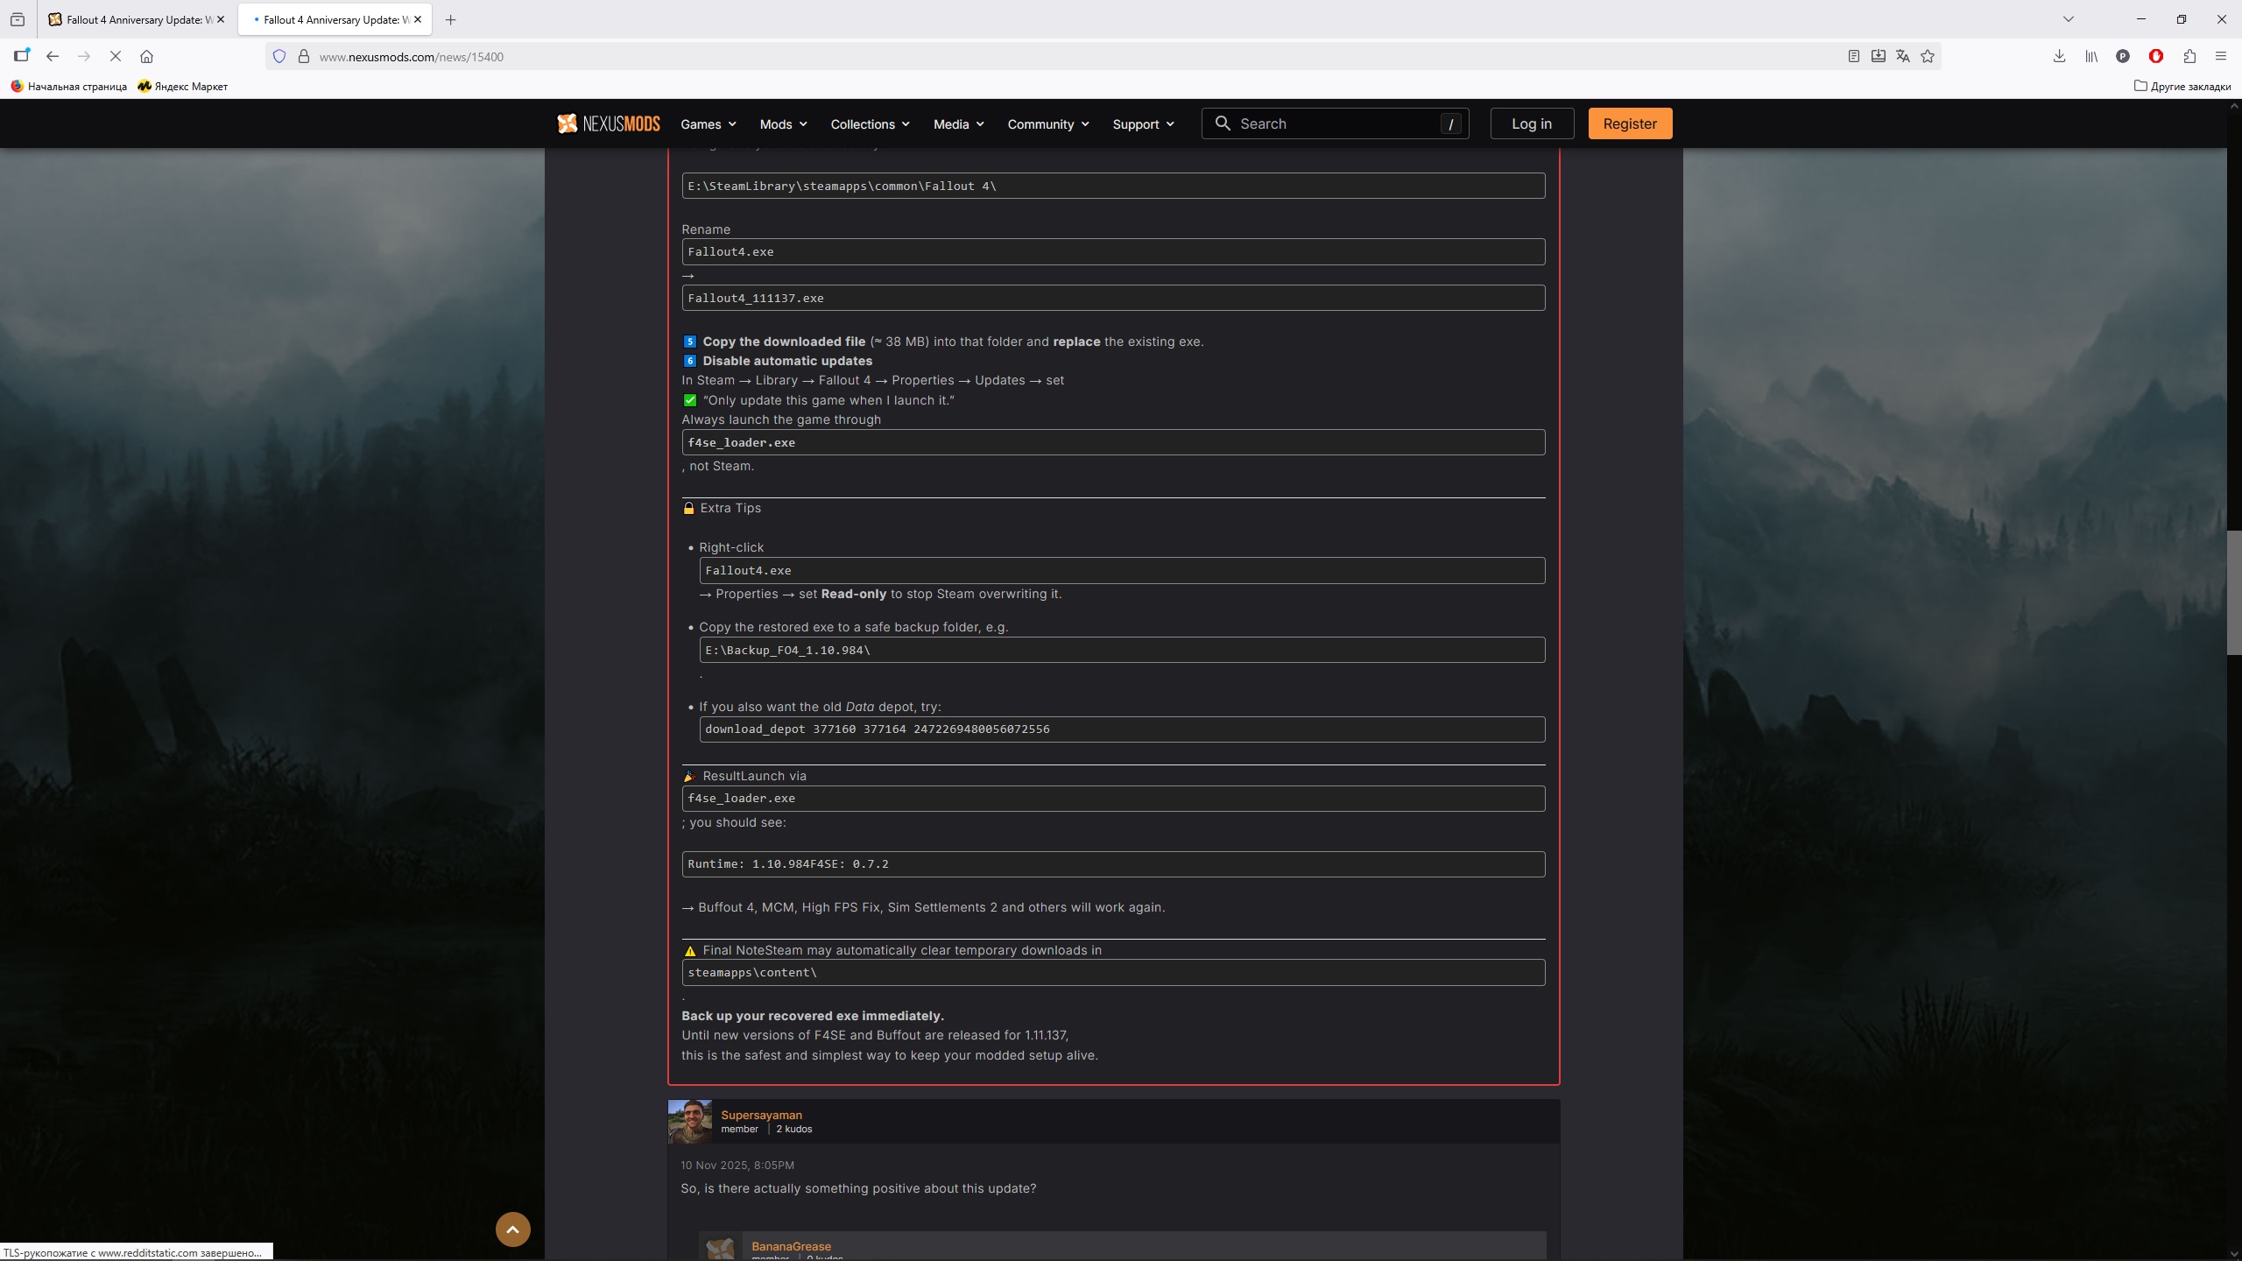Open the extensions puzzle icon
The height and width of the screenshot is (1261, 2242).
pos(2189,56)
